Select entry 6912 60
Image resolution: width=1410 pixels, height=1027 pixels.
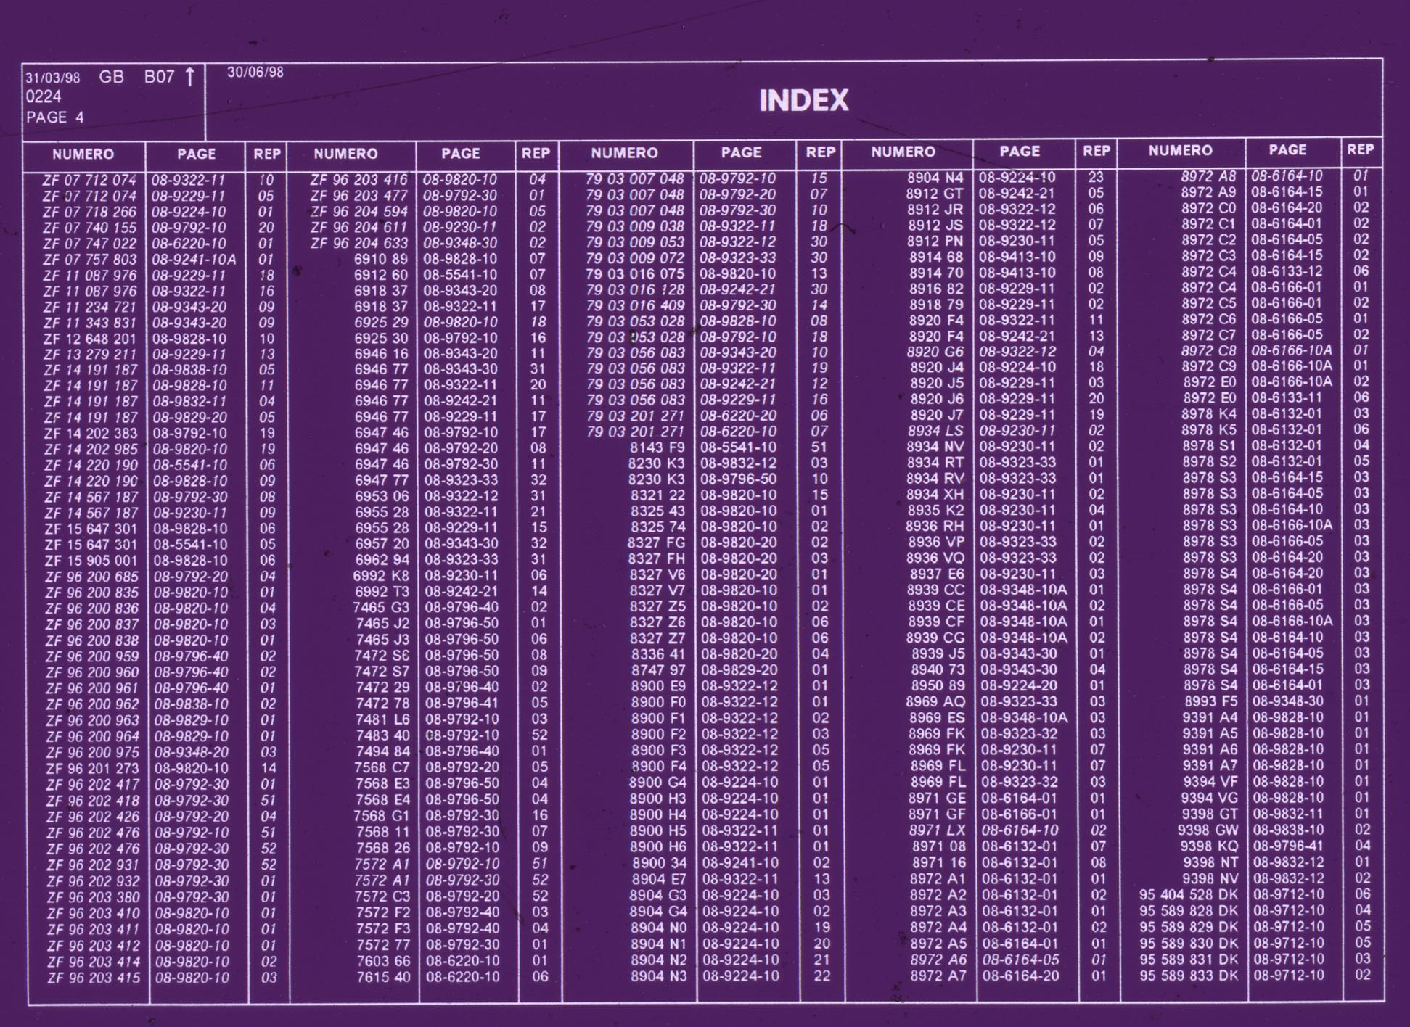click(380, 275)
